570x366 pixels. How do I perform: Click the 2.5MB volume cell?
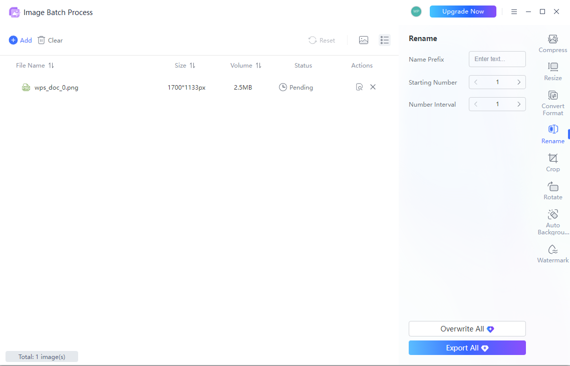click(x=243, y=87)
